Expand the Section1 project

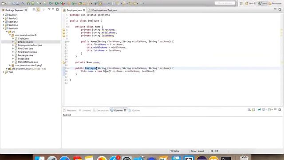pos(4,15)
